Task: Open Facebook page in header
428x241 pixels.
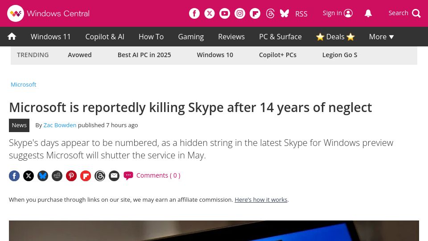Action: click(x=194, y=13)
